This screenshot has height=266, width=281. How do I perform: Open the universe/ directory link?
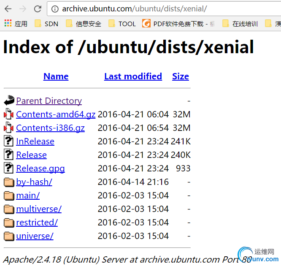click(35, 236)
